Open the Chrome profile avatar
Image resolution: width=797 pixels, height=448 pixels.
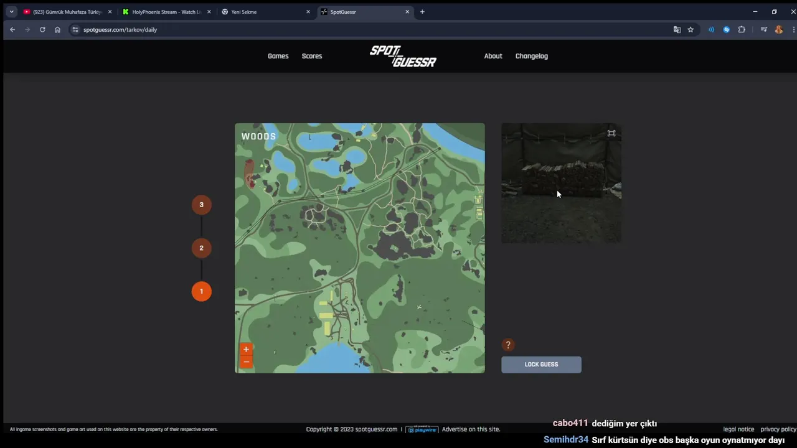click(778, 29)
